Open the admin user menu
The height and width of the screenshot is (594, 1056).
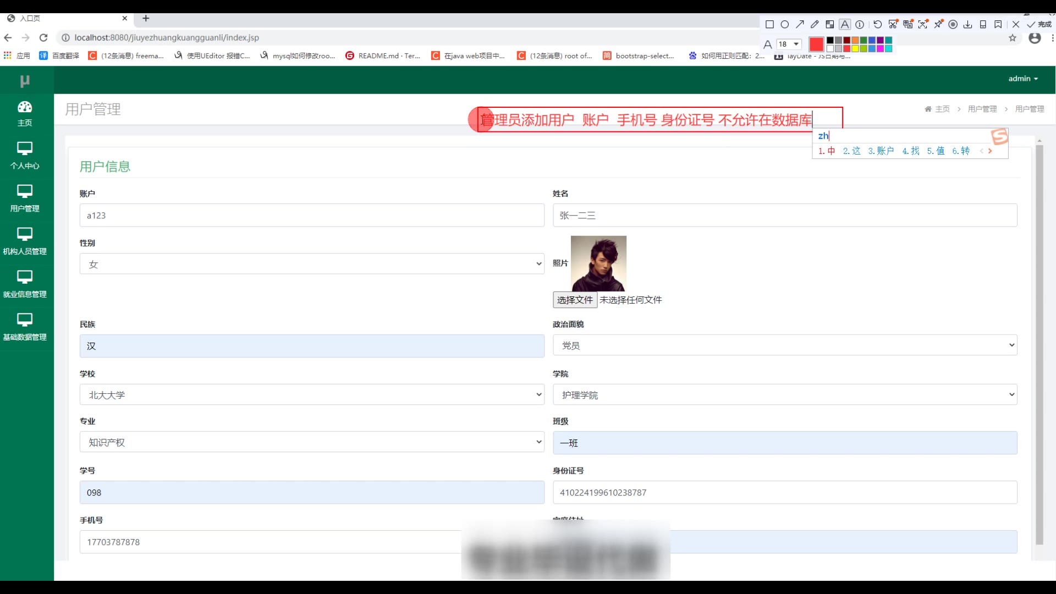[1023, 79]
